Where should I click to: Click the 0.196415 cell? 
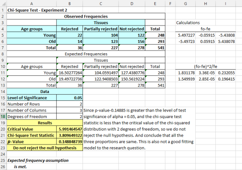point(226,79)
